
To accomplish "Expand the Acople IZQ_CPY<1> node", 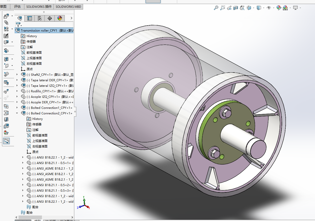I will [17, 97].
